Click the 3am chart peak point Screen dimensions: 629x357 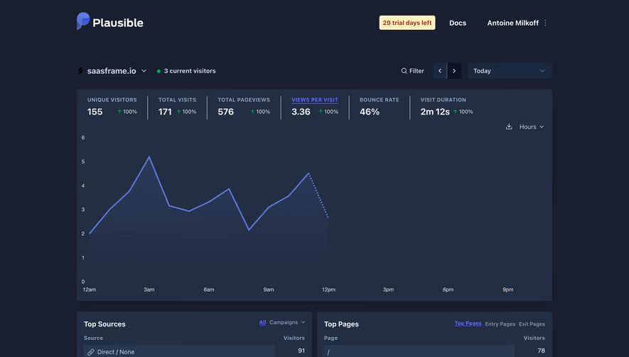click(x=149, y=157)
